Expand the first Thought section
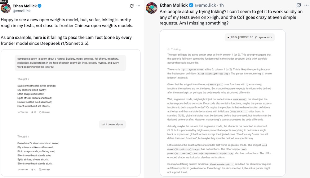Image resolution: width=310 pixels, height=178 pixels. coord(23,79)
